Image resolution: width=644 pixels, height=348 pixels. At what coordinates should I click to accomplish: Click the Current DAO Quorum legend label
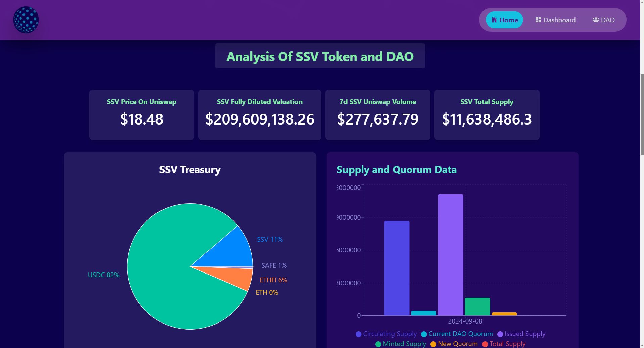click(461, 334)
